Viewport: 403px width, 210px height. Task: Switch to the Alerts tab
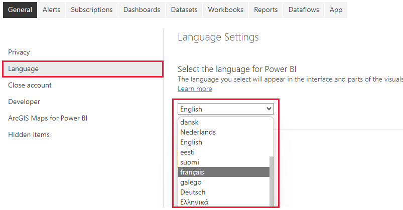click(x=52, y=9)
